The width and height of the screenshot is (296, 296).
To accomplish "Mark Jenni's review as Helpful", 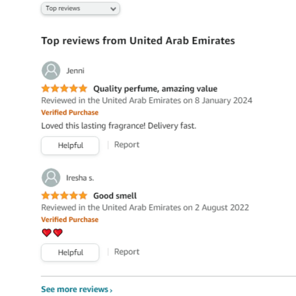I will [70, 146].
